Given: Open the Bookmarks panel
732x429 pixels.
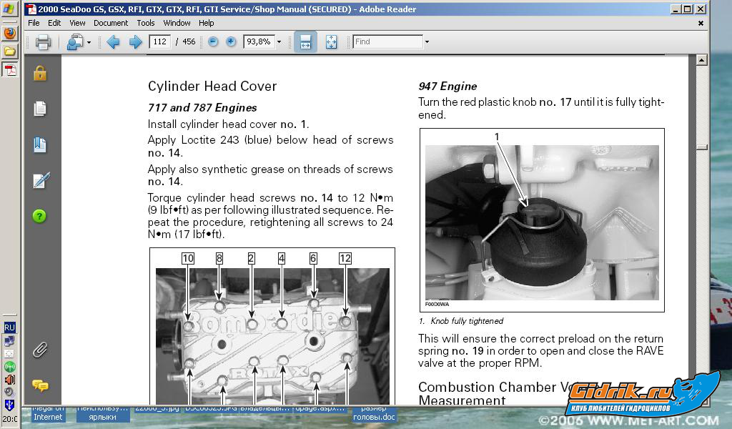Looking at the screenshot, I should [40, 145].
